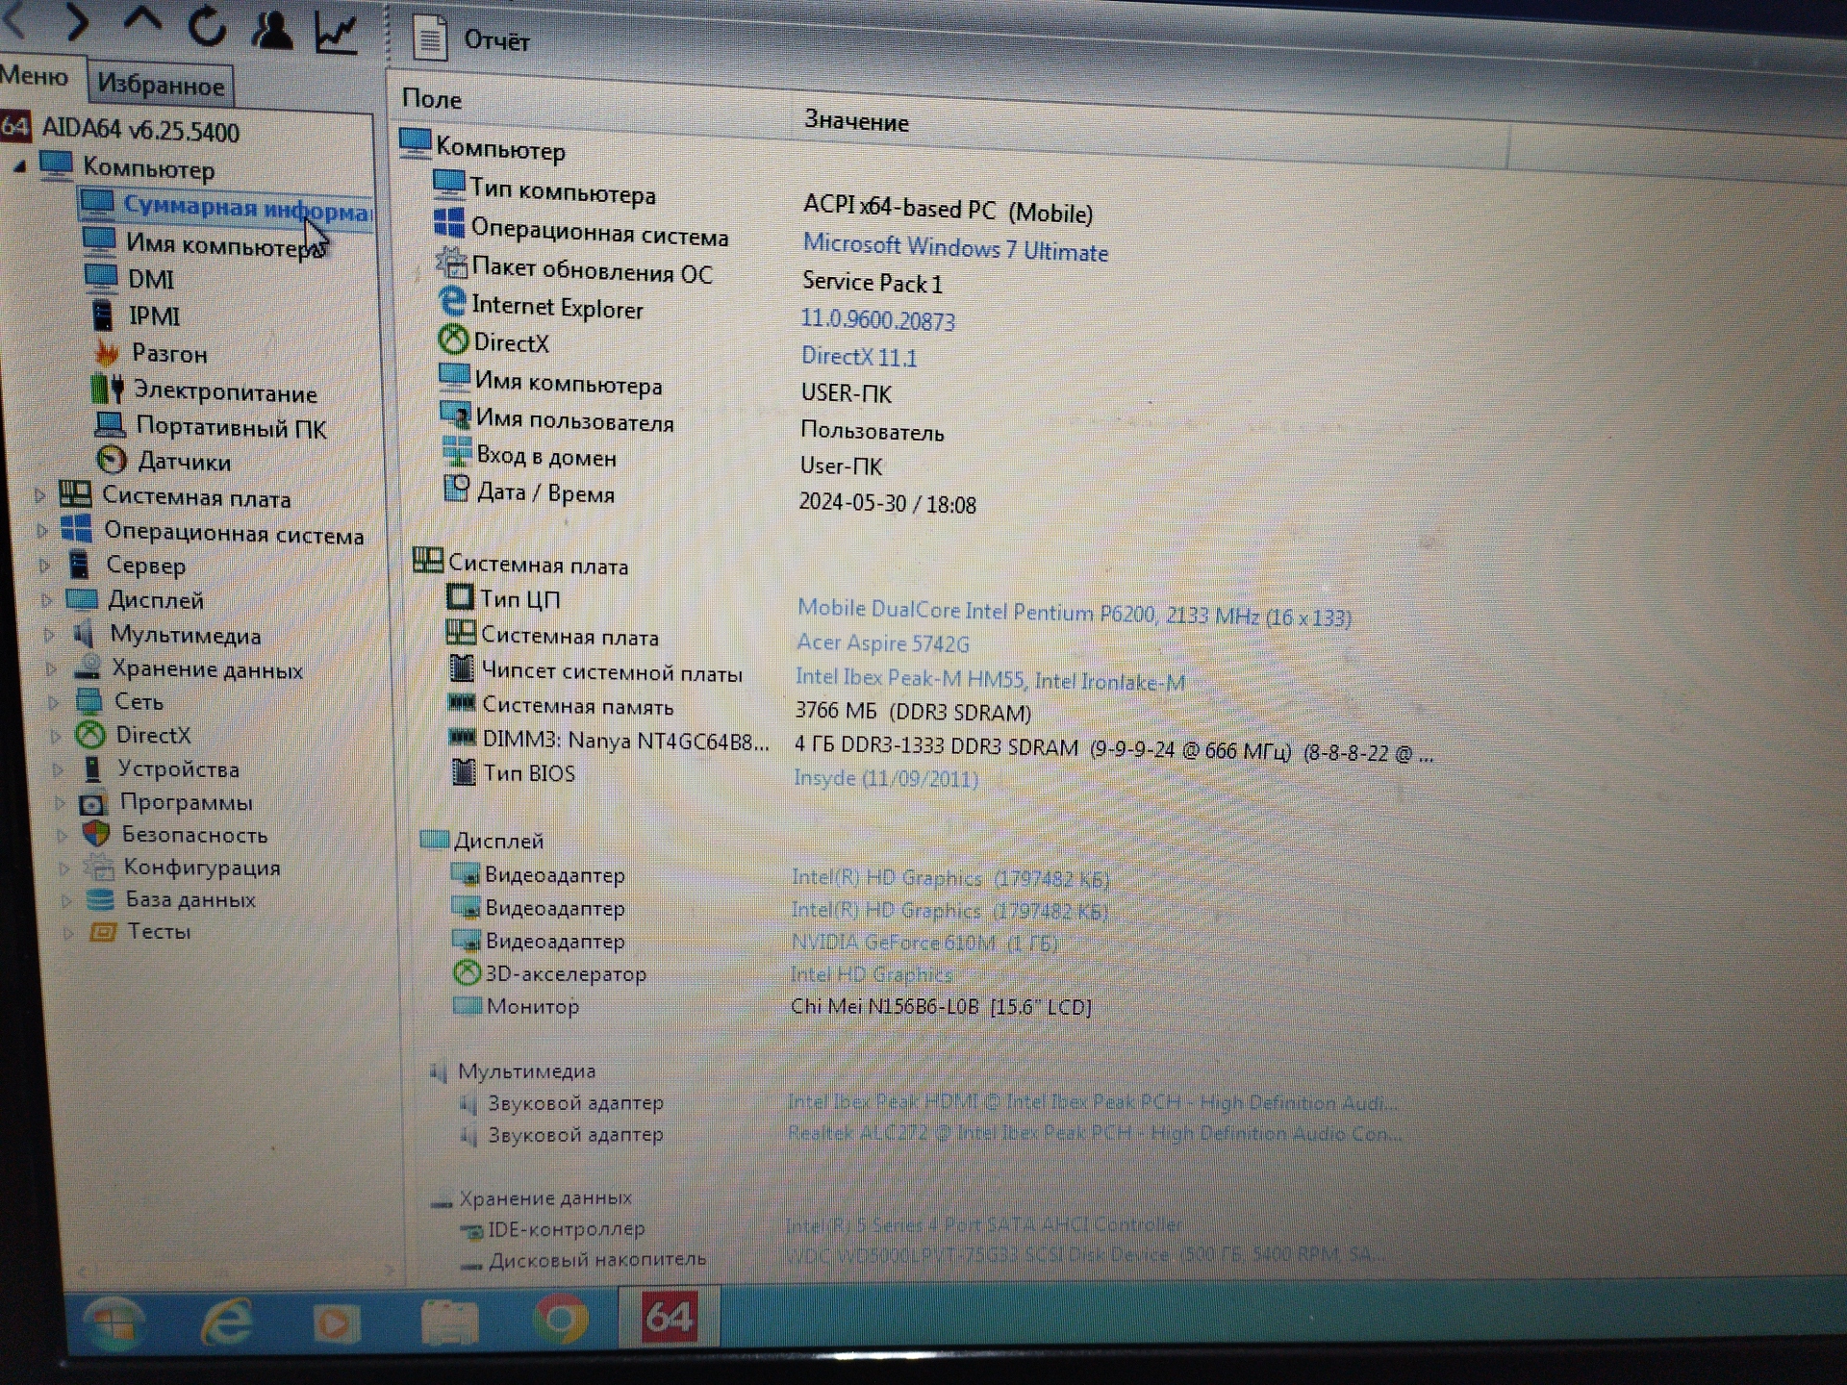Open File Explorer from the taskbar
The height and width of the screenshot is (1385, 1847).
click(x=449, y=1322)
